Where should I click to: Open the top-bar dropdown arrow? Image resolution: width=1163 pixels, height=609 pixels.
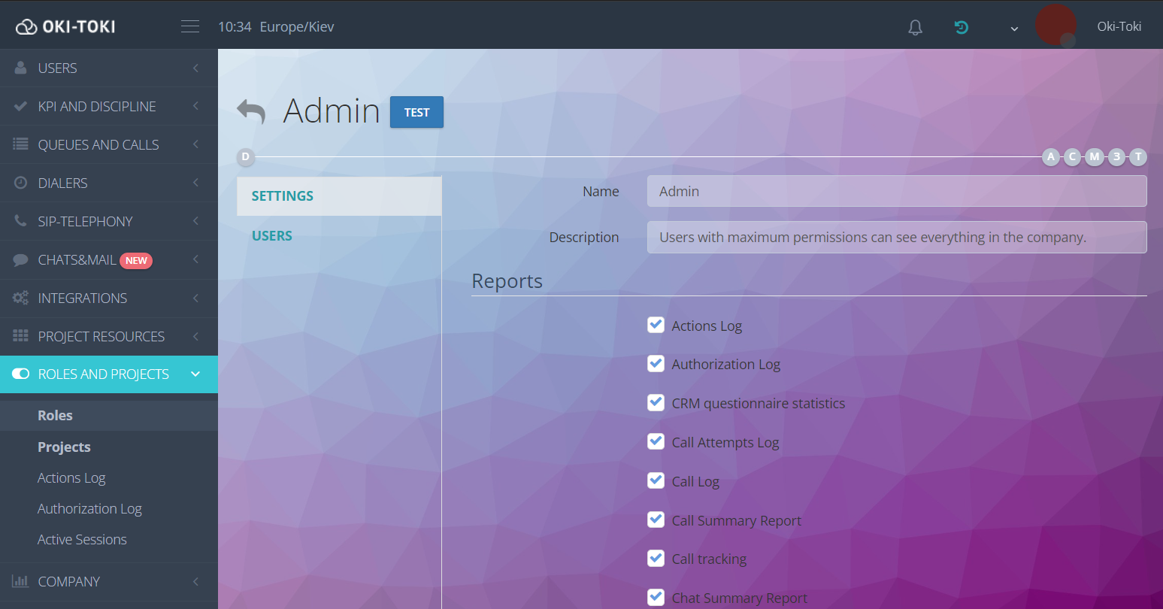[x=1014, y=29]
